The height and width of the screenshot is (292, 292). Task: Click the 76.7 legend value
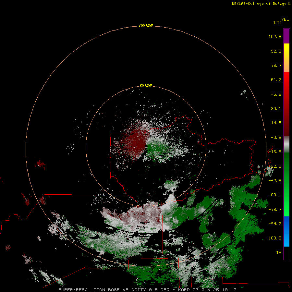click(276, 65)
